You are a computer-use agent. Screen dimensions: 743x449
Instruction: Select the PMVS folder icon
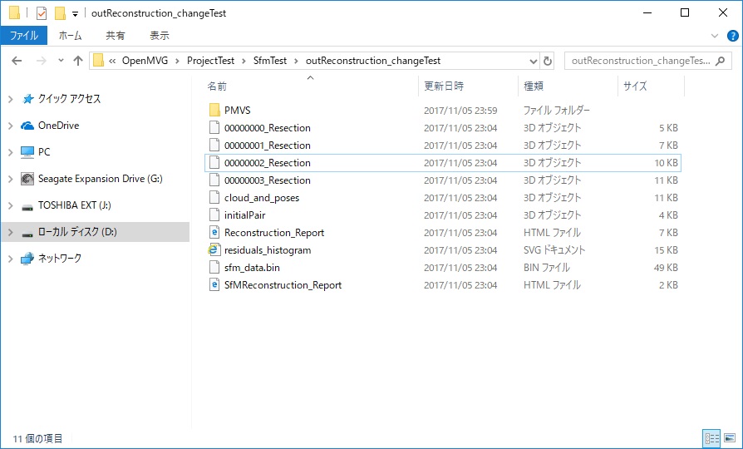pos(214,110)
